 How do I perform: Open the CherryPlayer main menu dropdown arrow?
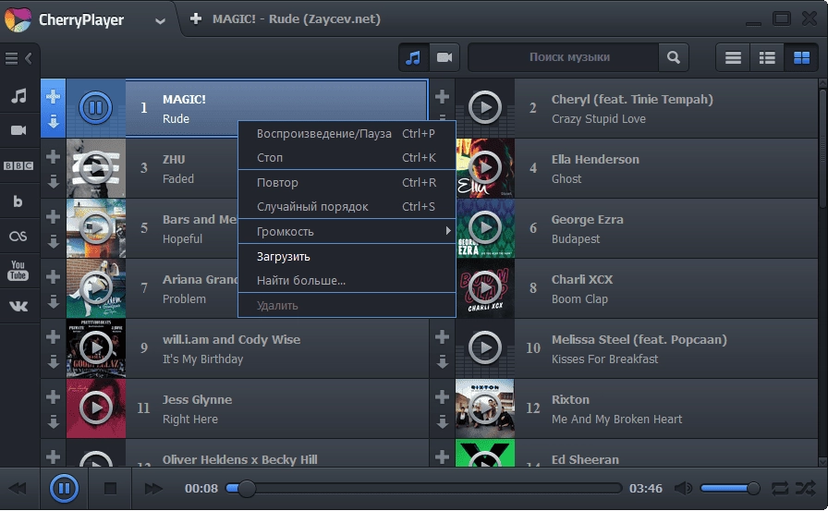pos(160,21)
